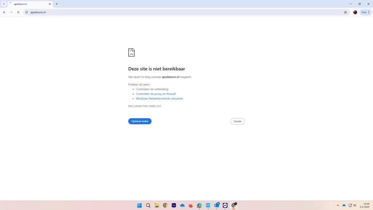Image resolution: width=373 pixels, height=210 pixels.
Task: Open File Explorer from taskbar
Action: 157,205
